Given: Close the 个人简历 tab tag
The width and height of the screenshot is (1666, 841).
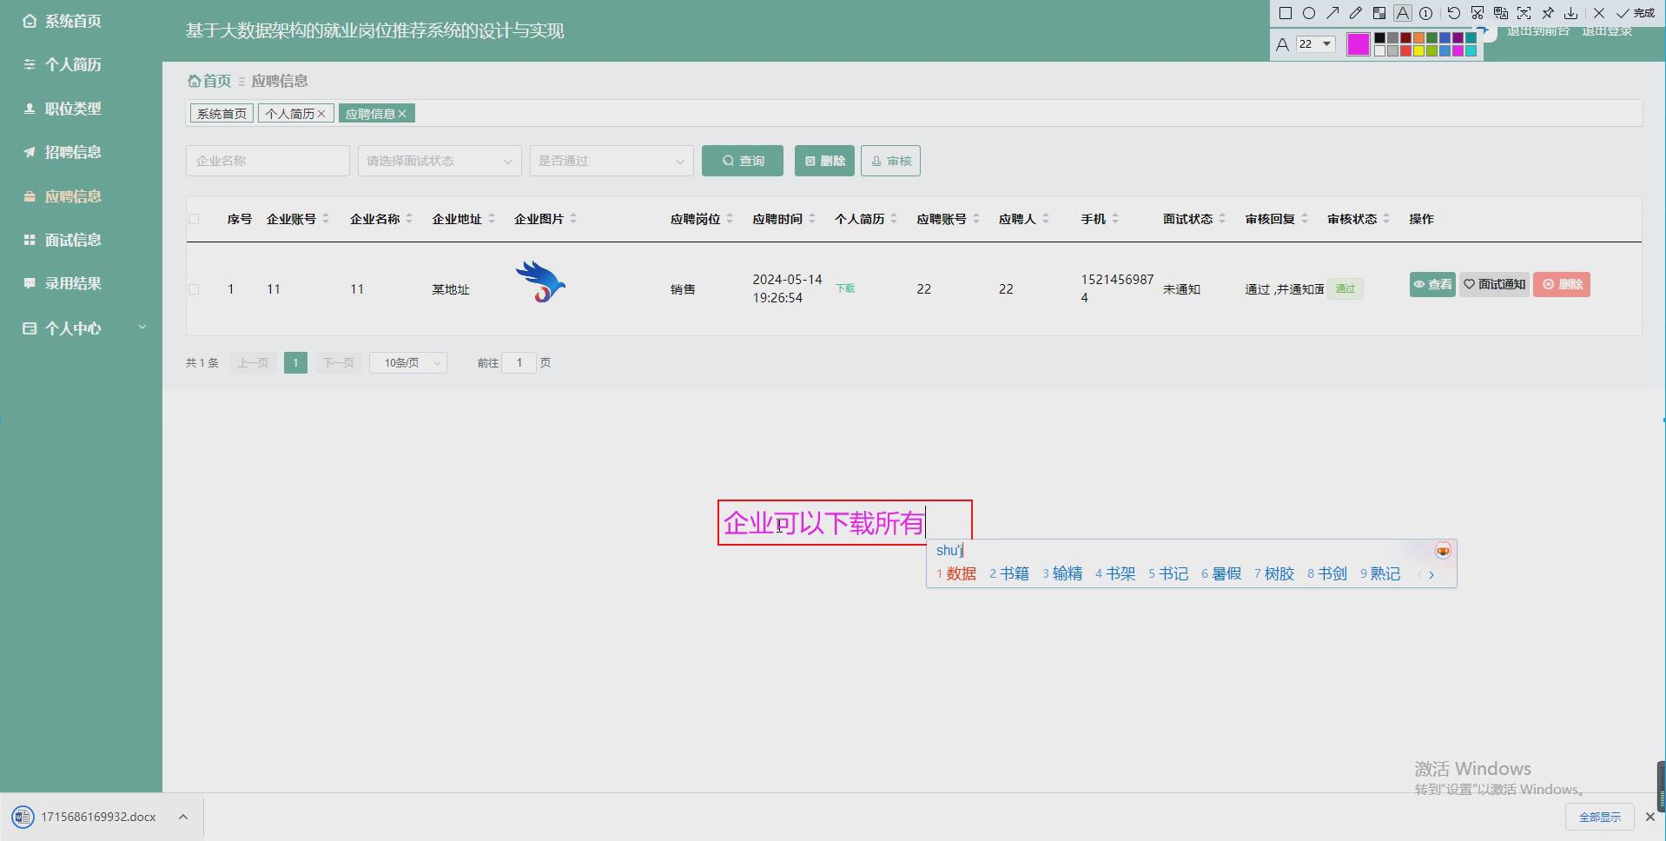Looking at the screenshot, I should click(321, 114).
